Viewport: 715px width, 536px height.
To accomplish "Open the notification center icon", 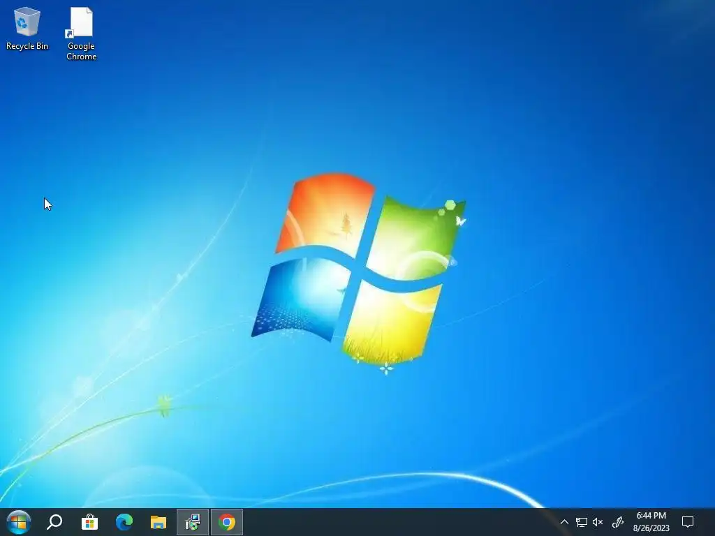I will 688,522.
